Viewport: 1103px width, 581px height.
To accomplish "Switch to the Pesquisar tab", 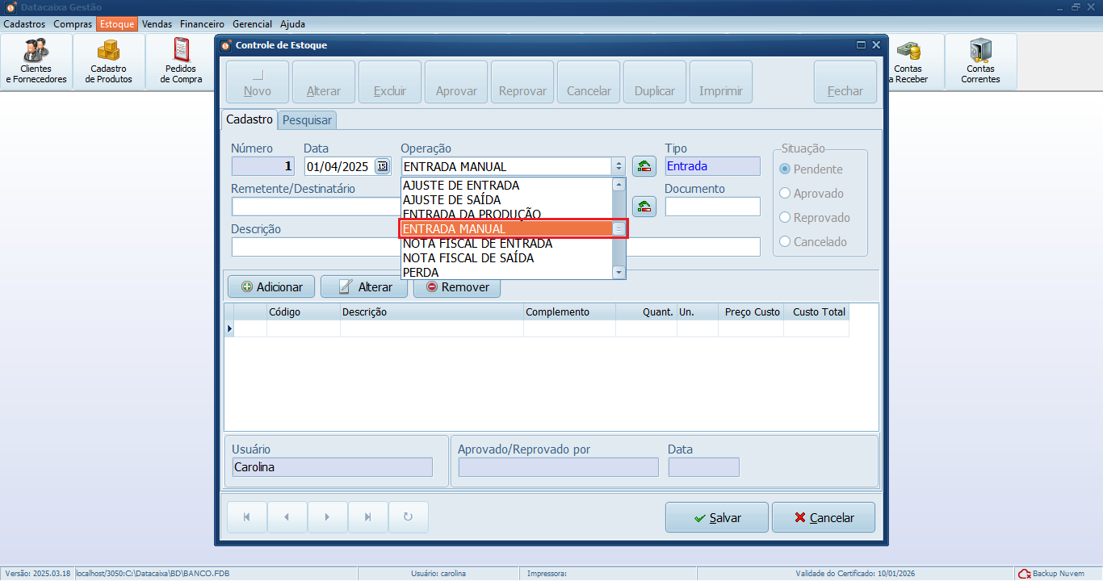I will (x=307, y=120).
